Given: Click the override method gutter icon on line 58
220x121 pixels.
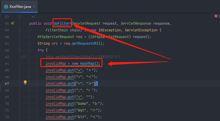Looking at the screenshot, I should tap(13, 23).
